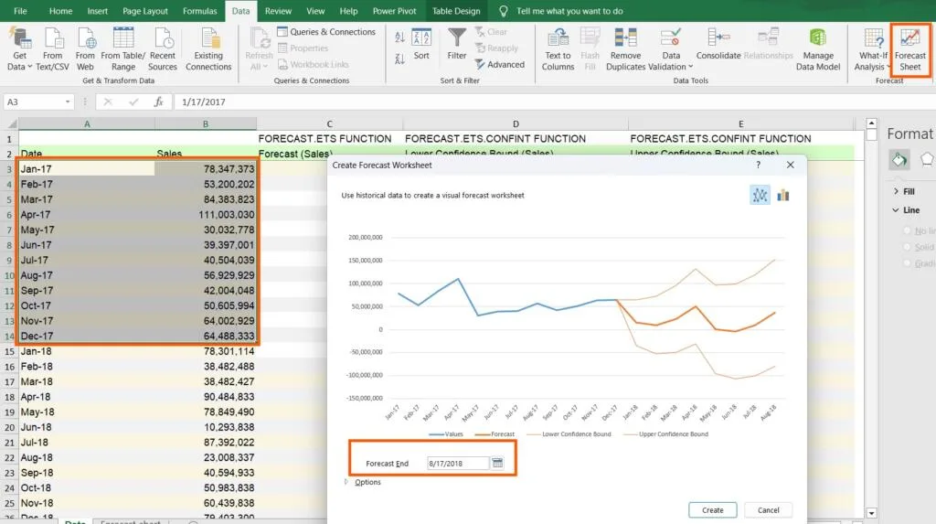Click the Forecast Sheet ribbon icon
This screenshot has height=524, width=936.
[x=909, y=48]
